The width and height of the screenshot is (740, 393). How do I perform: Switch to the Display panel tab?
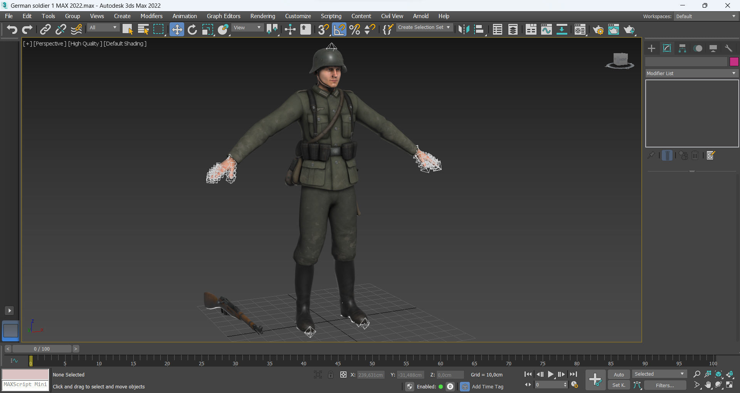[x=713, y=48]
